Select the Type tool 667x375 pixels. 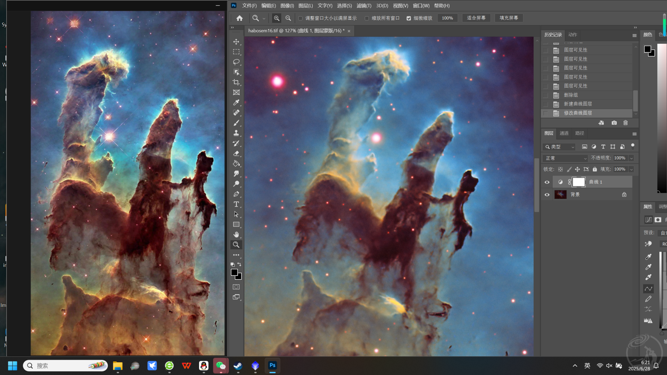(236, 204)
